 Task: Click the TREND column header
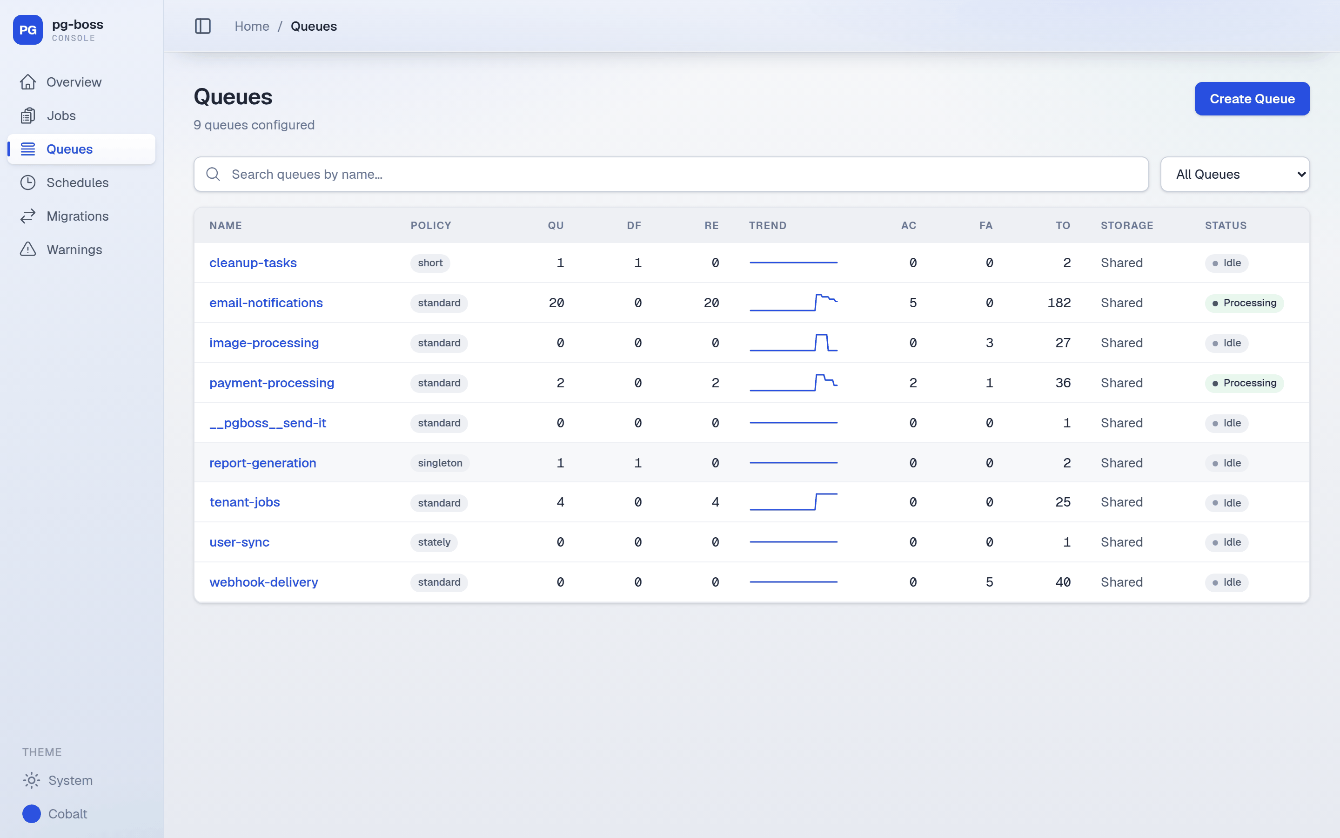tap(767, 226)
